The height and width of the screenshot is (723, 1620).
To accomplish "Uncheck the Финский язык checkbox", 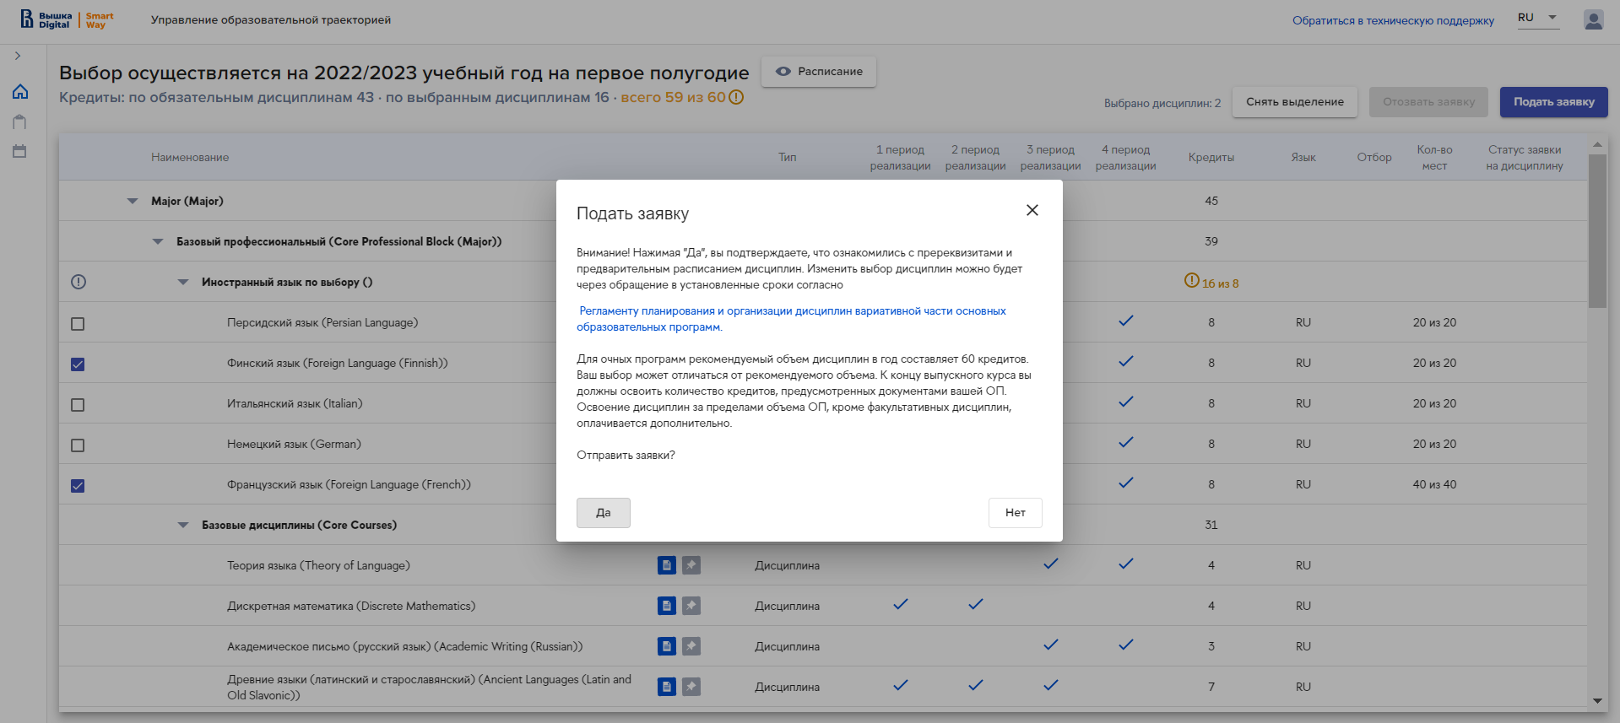I will point(78,364).
